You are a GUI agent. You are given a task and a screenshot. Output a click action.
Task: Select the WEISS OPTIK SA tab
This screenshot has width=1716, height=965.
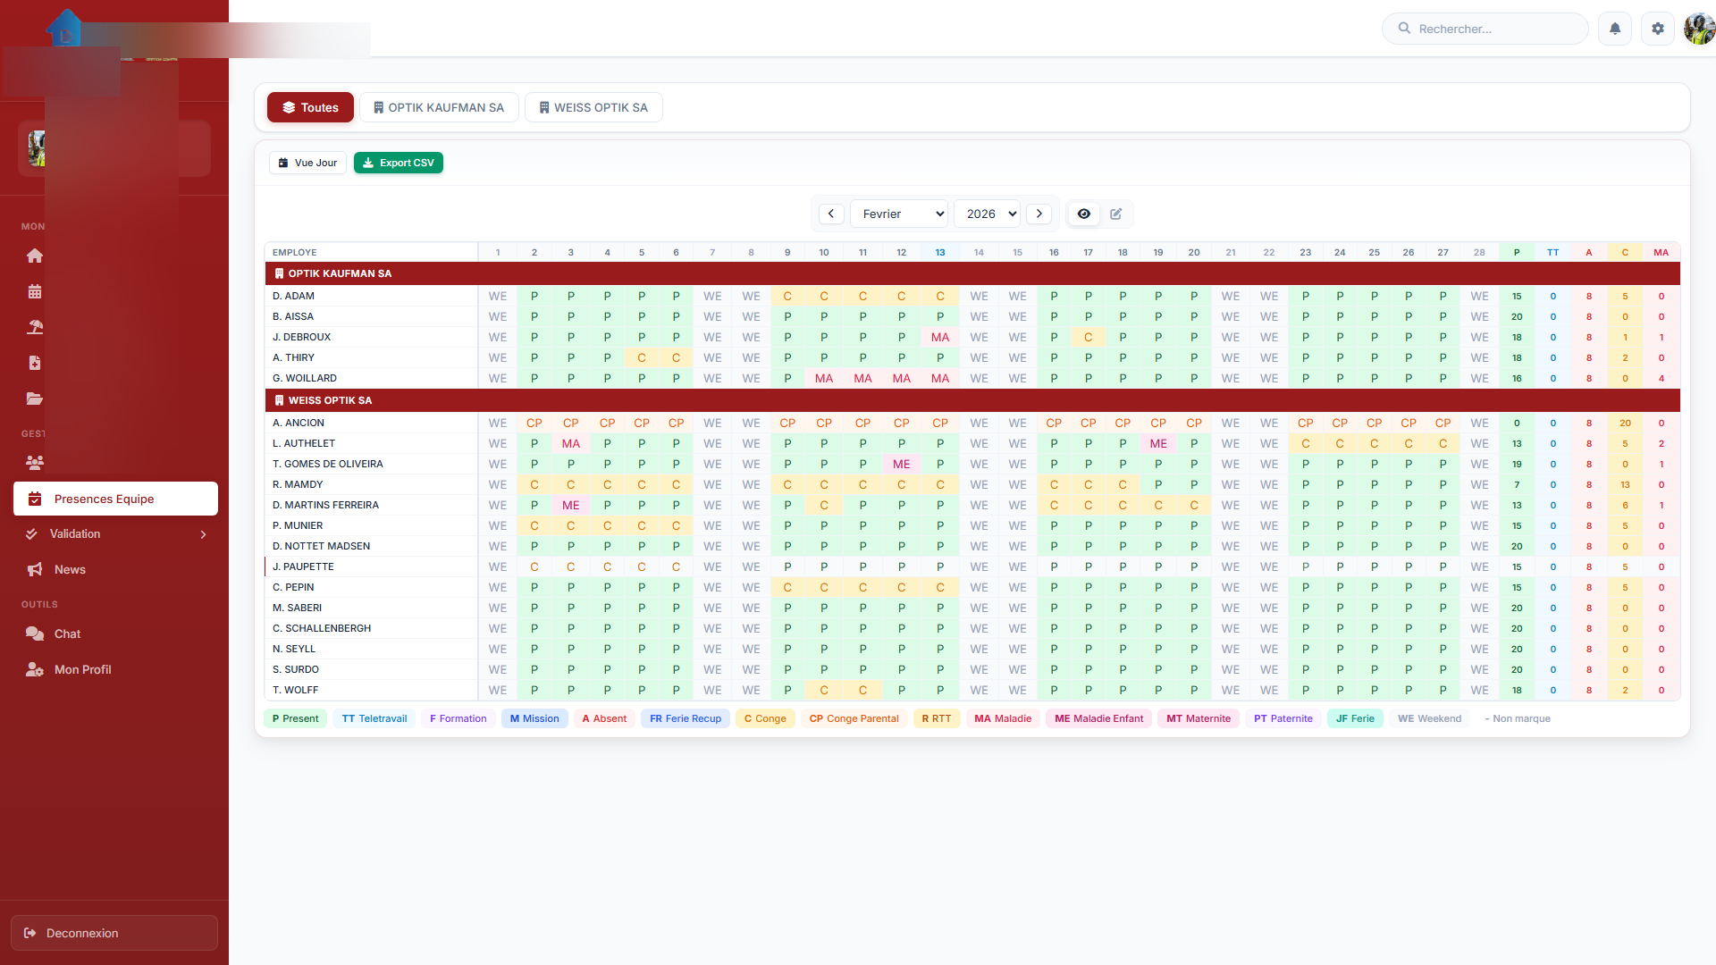tap(593, 107)
